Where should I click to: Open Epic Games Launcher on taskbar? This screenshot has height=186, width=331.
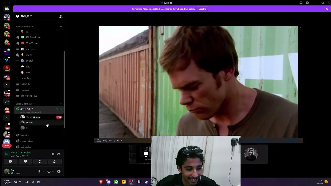139,182
